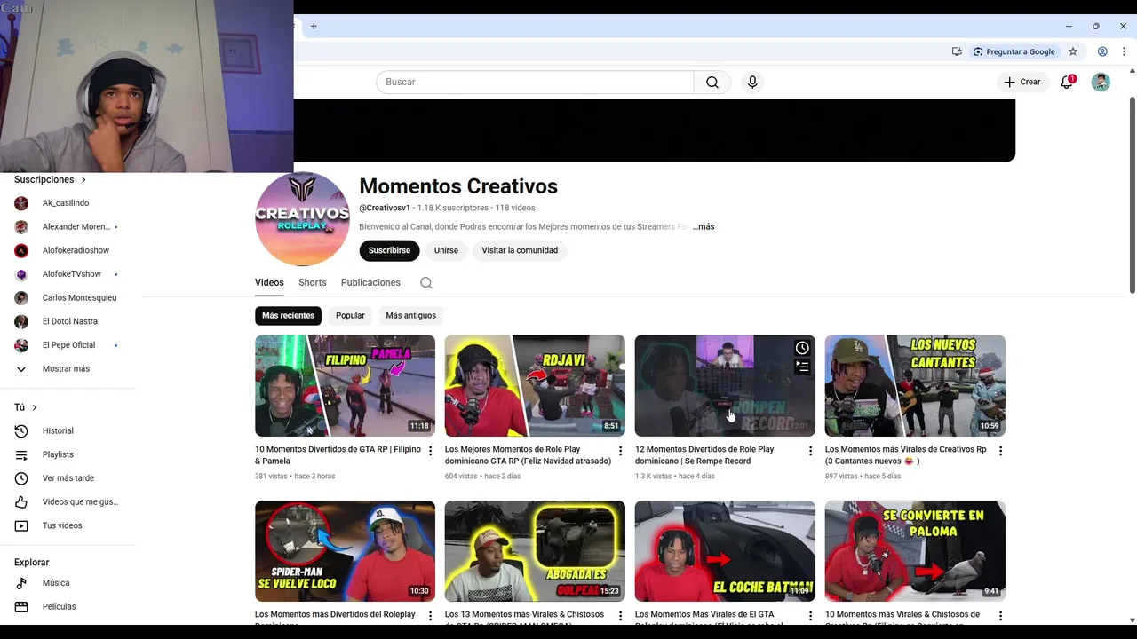Expand Mostrar más subscriptions
The image size is (1137, 639).
[x=68, y=368]
